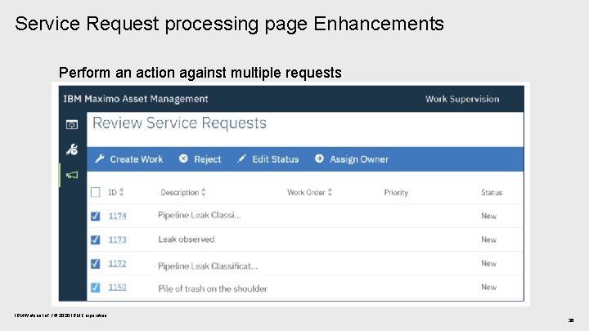The height and width of the screenshot is (331, 589).
Task: Sort by the Description column arrows
Action: click(x=203, y=192)
